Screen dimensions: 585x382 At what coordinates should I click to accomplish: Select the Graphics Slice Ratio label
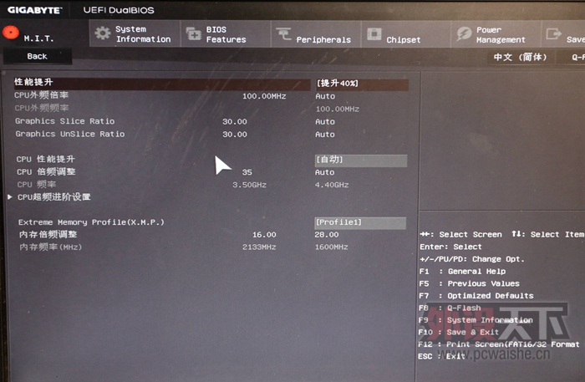click(65, 121)
